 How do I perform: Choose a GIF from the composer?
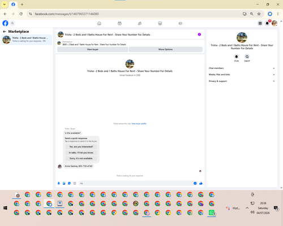click(x=75, y=183)
